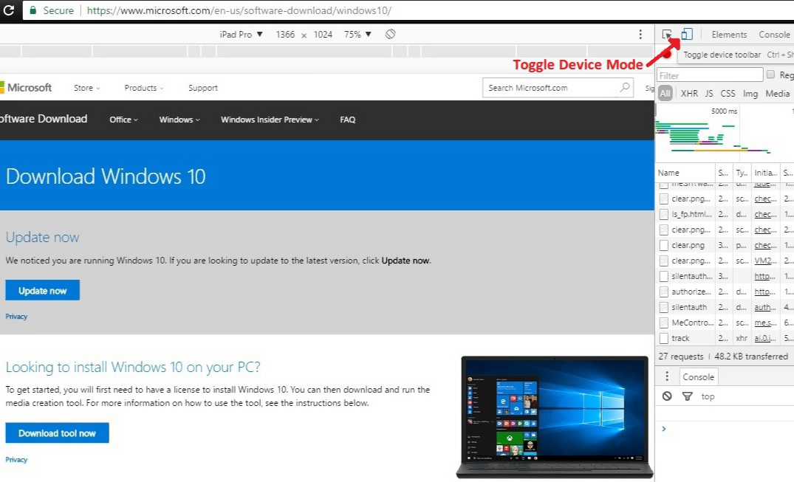Focus the Search Microsoft.com field
Viewport: 794px width, 482px height.
558,88
